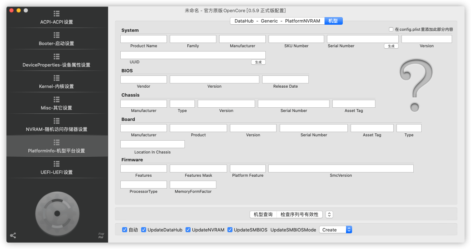Screen dimensions: 471x249
Task: Click the PayPal donate icon
Action: [x=101, y=235]
